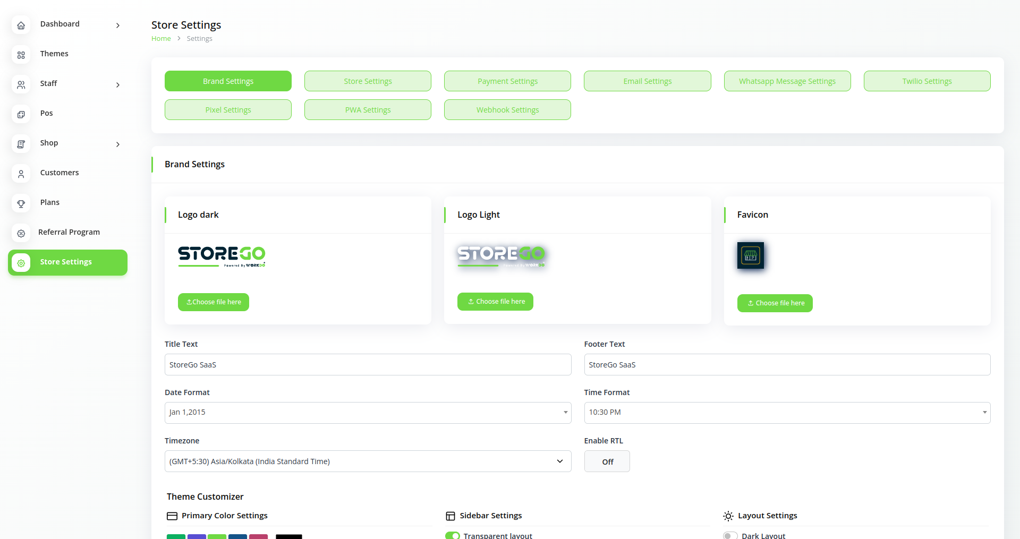The width and height of the screenshot is (1020, 539).
Task: Pick the purple primary color swatch
Action: click(197, 536)
